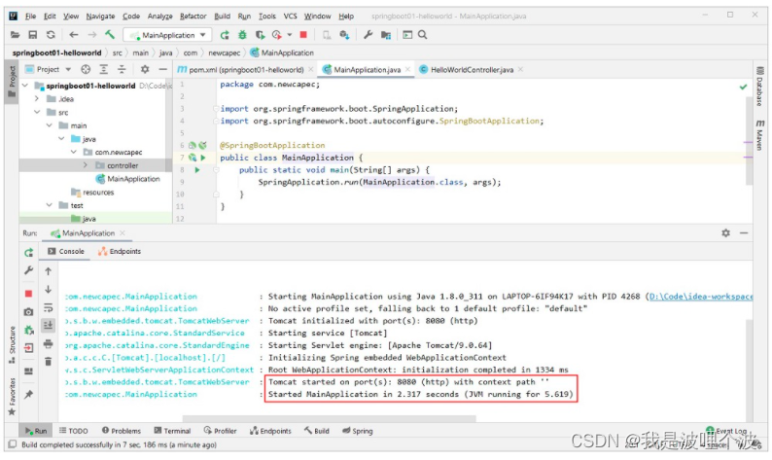Collapse the main folder node
Image resolution: width=772 pixels, height=460 pixels.
point(50,125)
